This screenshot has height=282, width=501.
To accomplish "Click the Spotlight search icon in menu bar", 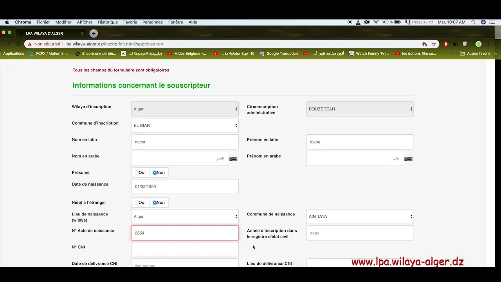I will pyautogui.click(x=473, y=22).
